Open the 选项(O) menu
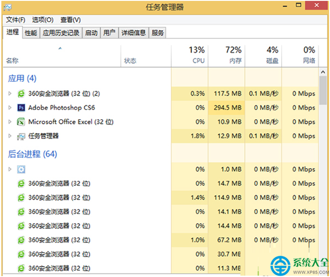330x277 pixels. point(43,20)
